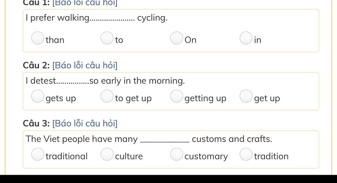Select 'in' as the preposition answer
The height and width of the screenshot is (183, 337).
point(246,38)
